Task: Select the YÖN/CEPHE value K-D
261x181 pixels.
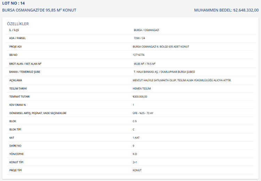Action: click(x=135, y=154)
